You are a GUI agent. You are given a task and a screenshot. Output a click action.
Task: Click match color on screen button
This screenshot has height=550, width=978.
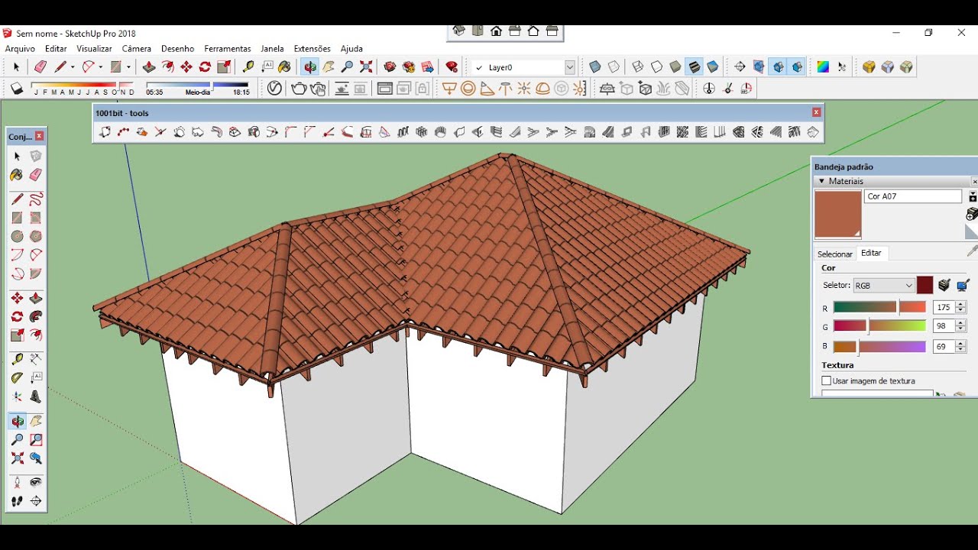click(x=963, y=286)
